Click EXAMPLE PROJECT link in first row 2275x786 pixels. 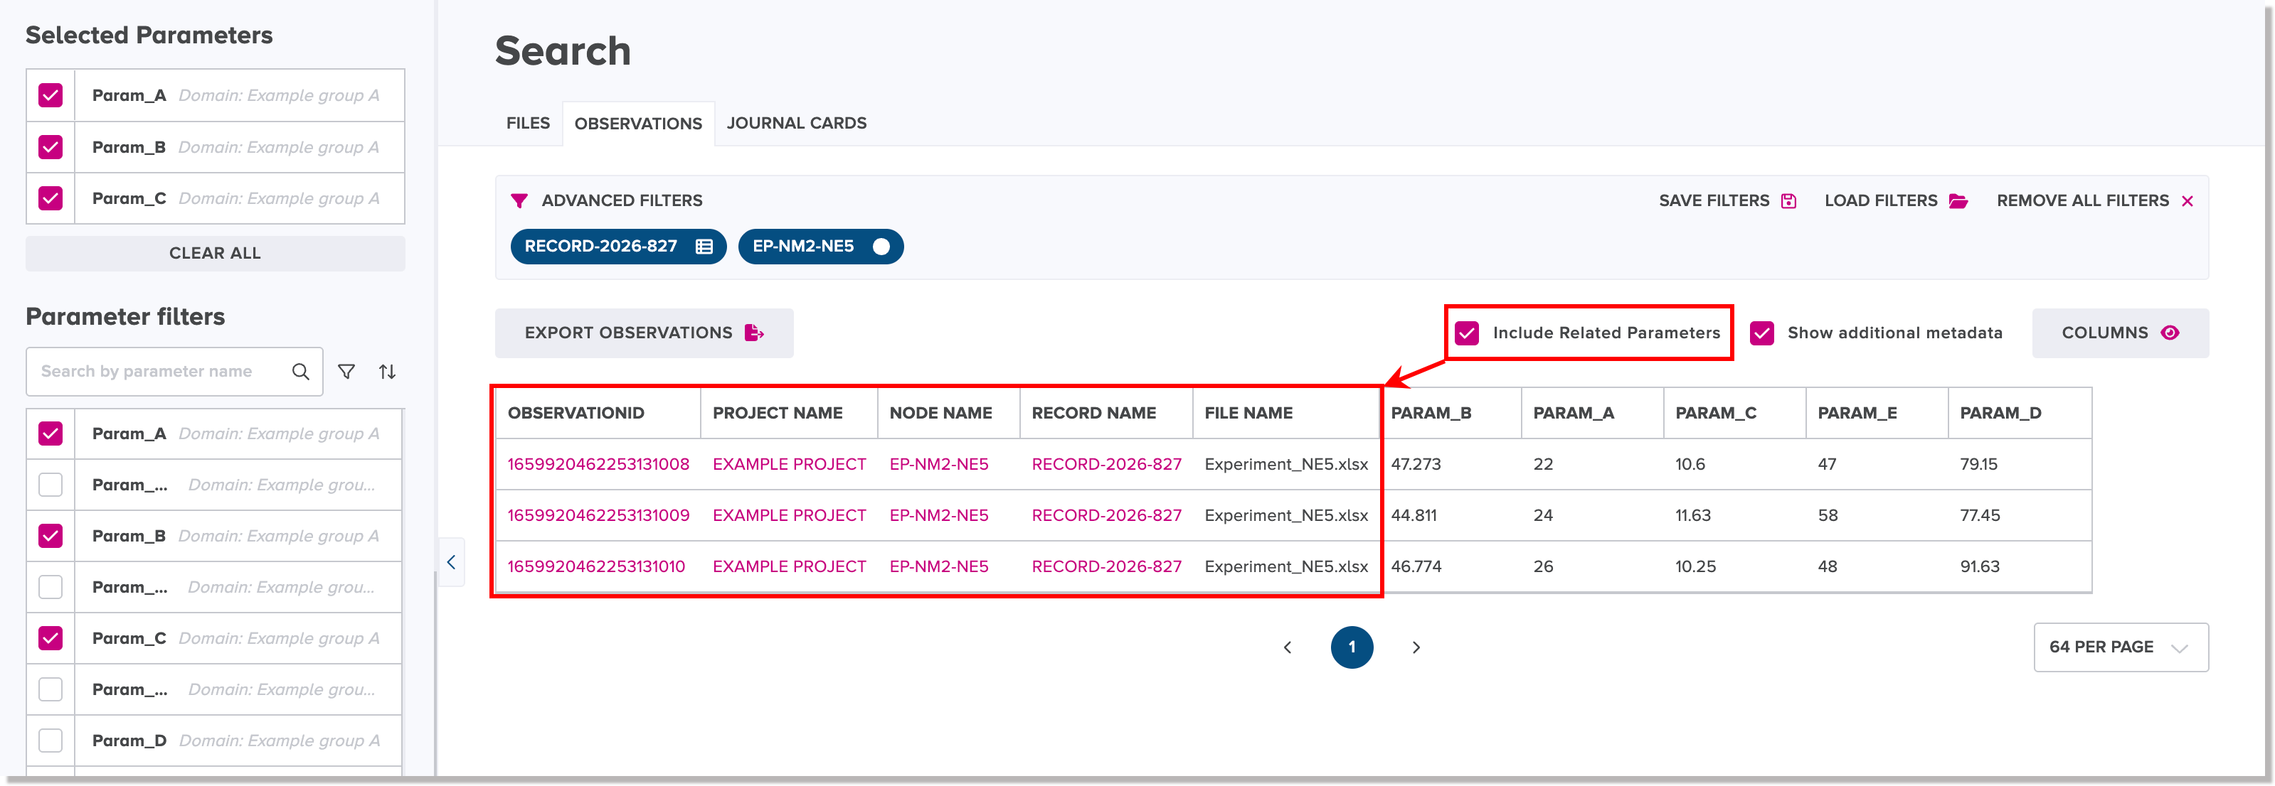point(789,464)
